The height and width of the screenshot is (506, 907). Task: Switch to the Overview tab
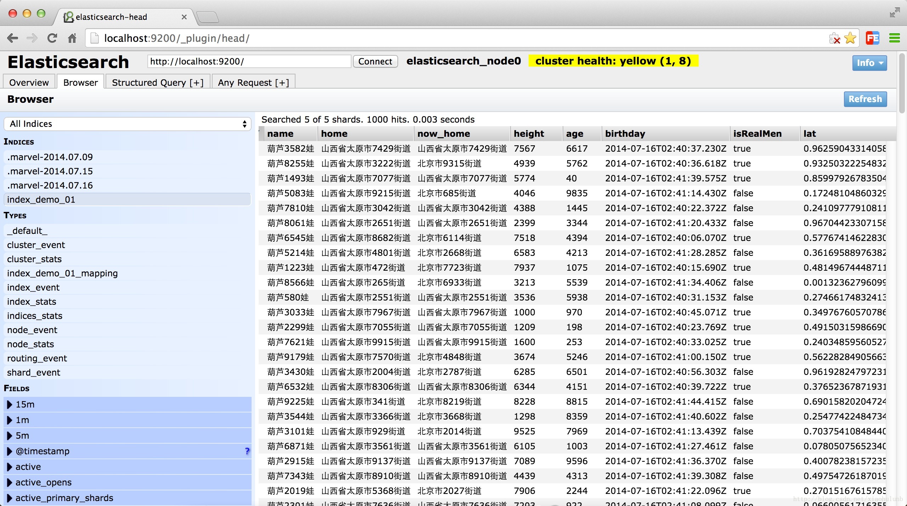click(29, 82)
